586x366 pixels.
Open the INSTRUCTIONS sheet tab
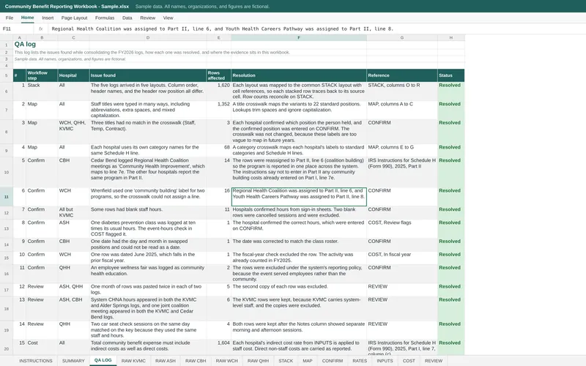pos(36,361)
